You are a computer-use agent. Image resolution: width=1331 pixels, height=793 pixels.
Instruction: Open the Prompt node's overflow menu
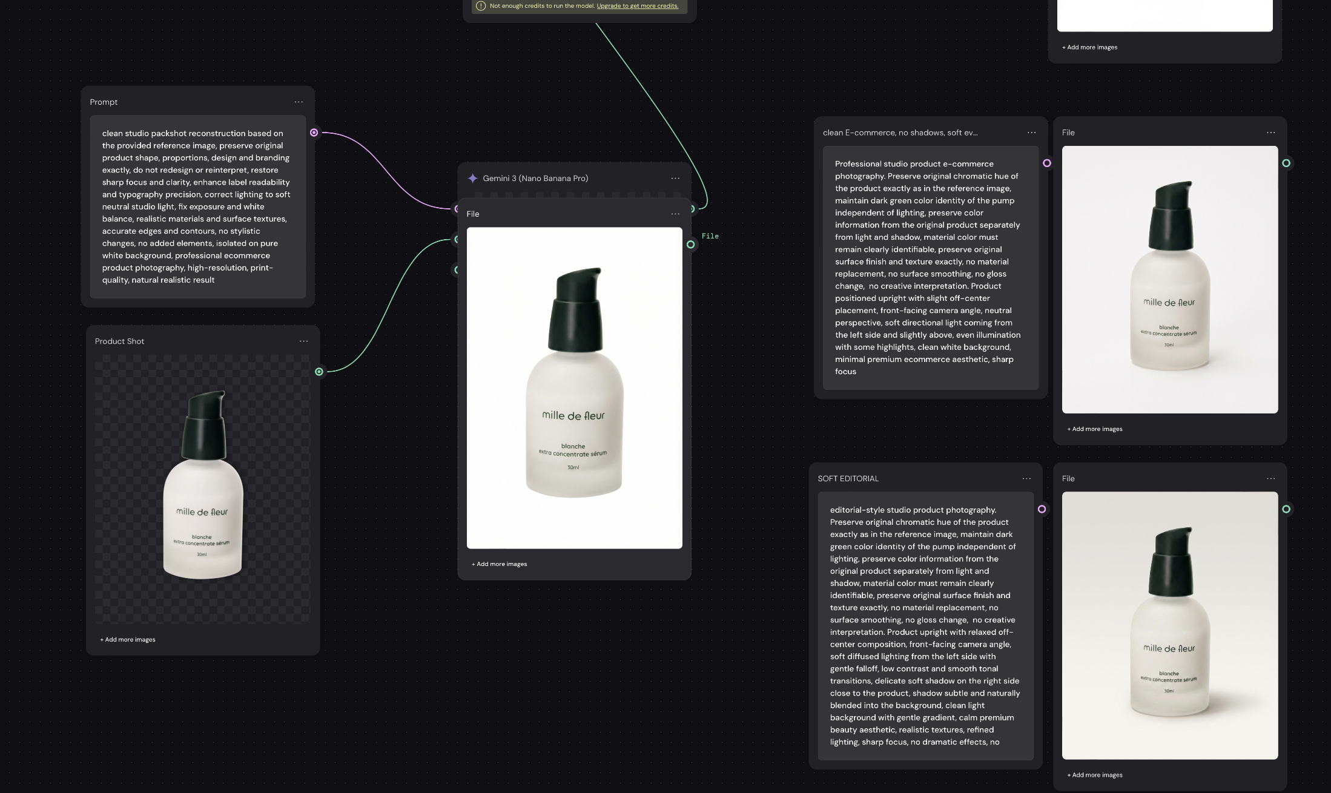pos(299,102)
